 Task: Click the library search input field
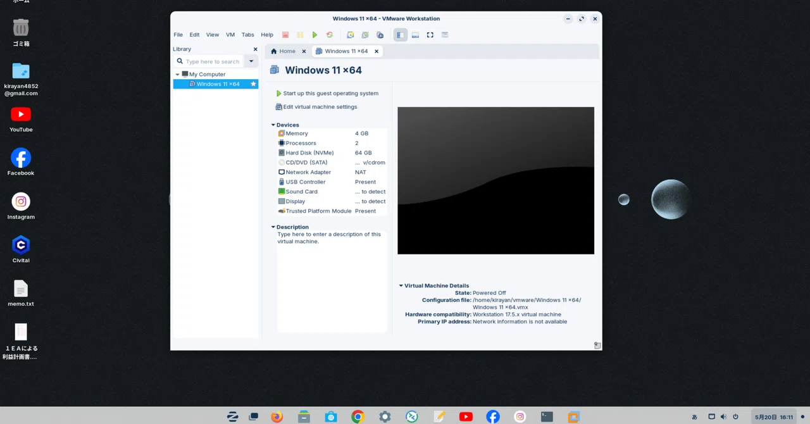tap(209, 61)
